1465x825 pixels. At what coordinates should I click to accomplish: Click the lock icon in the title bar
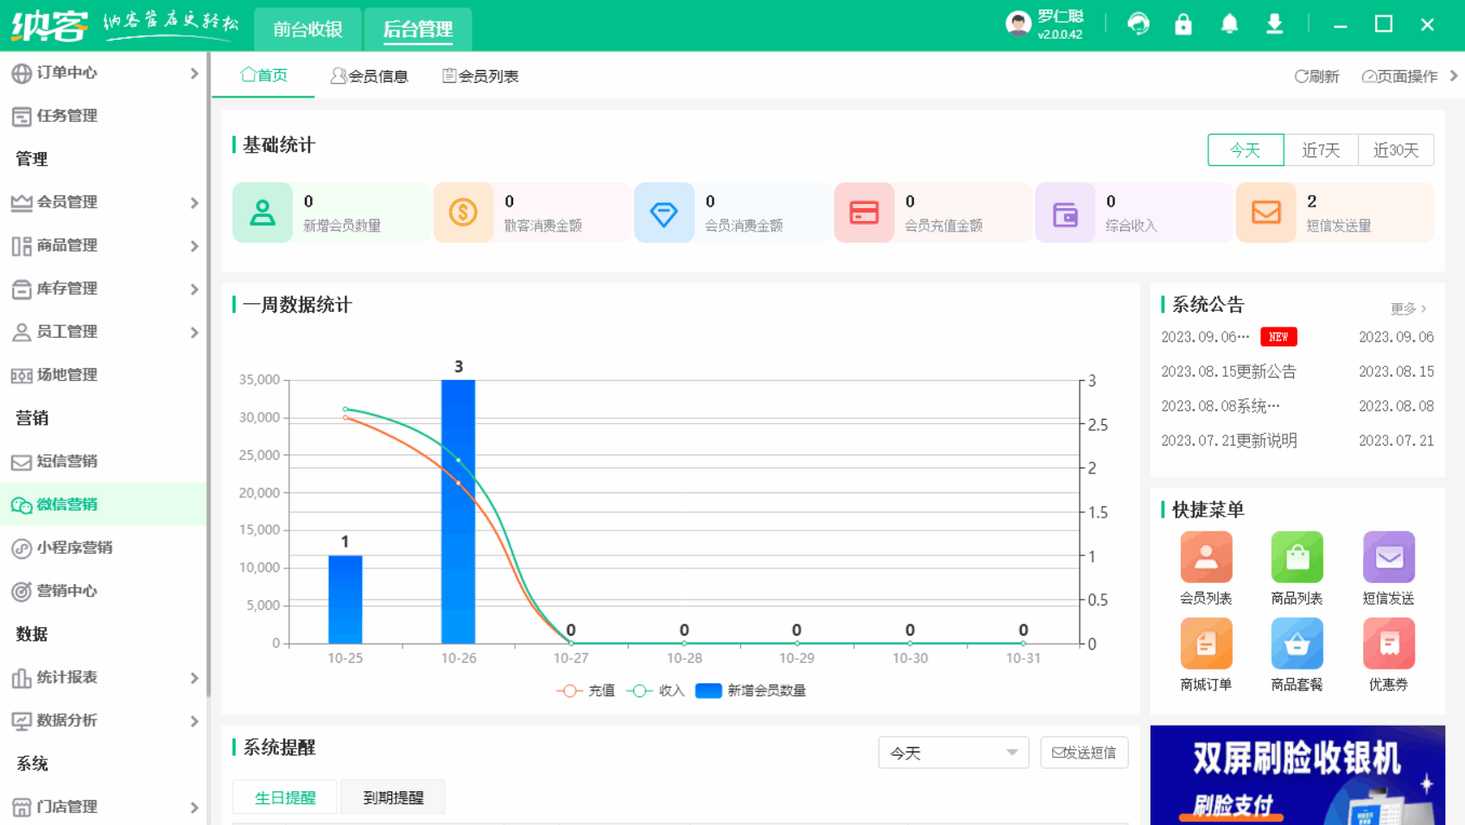tap(1183, 24)
